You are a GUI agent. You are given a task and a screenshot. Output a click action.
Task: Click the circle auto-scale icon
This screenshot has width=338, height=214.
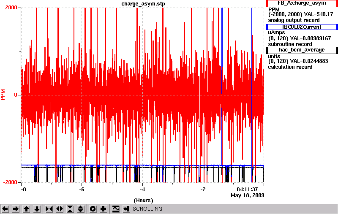coord(93,209)
